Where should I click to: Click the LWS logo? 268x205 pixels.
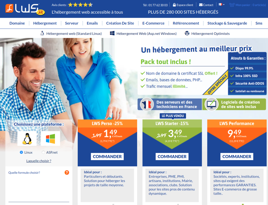click(x=25, y=9)
